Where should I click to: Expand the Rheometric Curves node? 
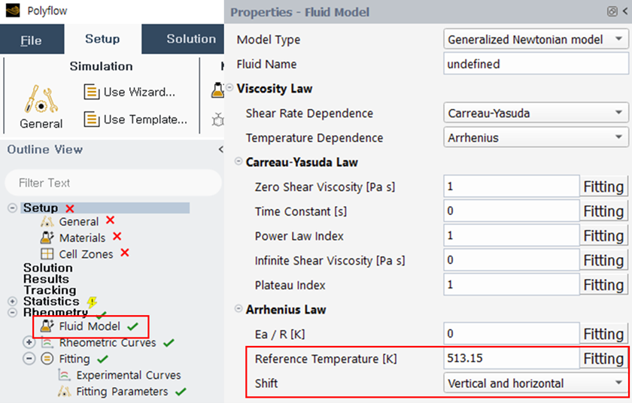29,342
